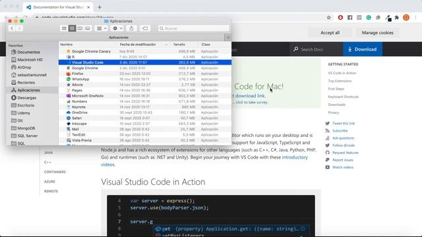Screen dimensions: 422x237
Task: Bookmark page with Chrome star icon
Action: coord(328,18)
